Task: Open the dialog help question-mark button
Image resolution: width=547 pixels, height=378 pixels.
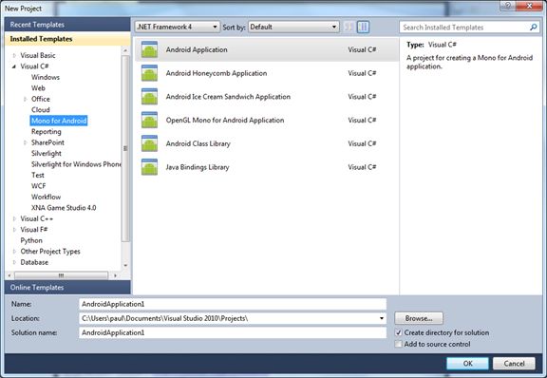Action: pyautogui.click(x=508, y=6)
